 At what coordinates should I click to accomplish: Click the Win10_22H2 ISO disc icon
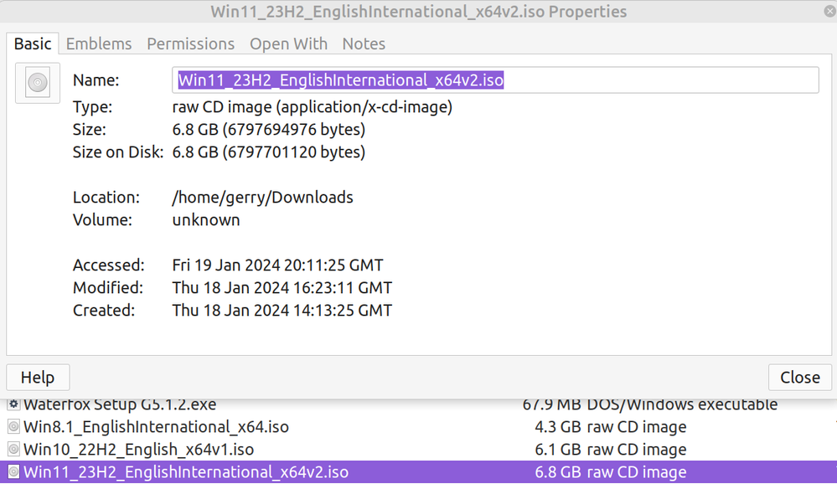(x=13, y=450)
